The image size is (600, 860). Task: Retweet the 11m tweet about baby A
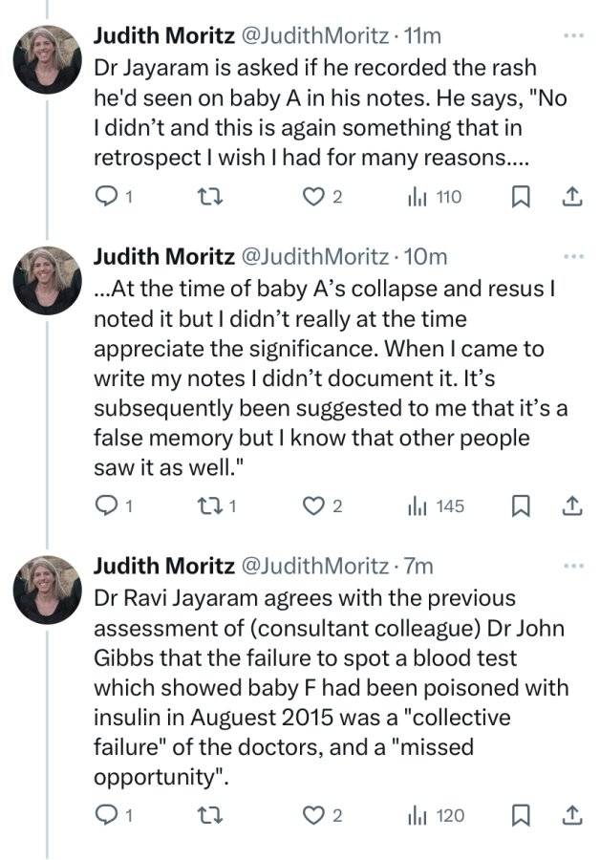pos(210,197)
